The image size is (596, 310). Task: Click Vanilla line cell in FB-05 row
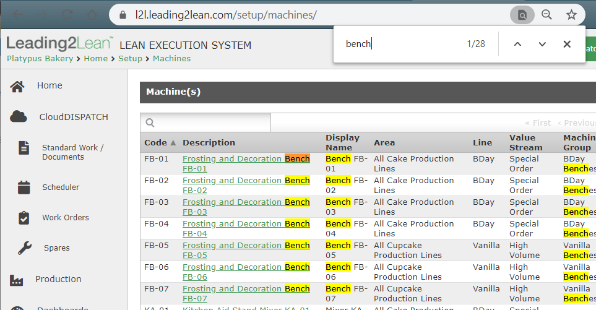coord(486,246)
